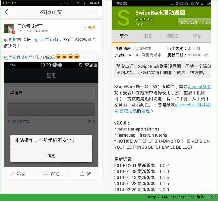This screenshot has width=218, height=201.
Task: Click the first crying emoji after 骂了隔壁的
Action: coord(58,56)
